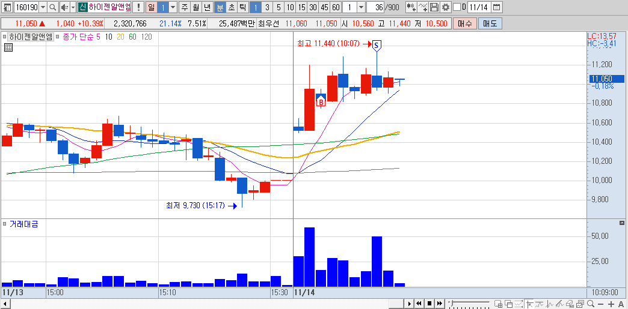
Task: Expand the stock code 160190 dropdown arrow
Action: click(x=43, y=7)
